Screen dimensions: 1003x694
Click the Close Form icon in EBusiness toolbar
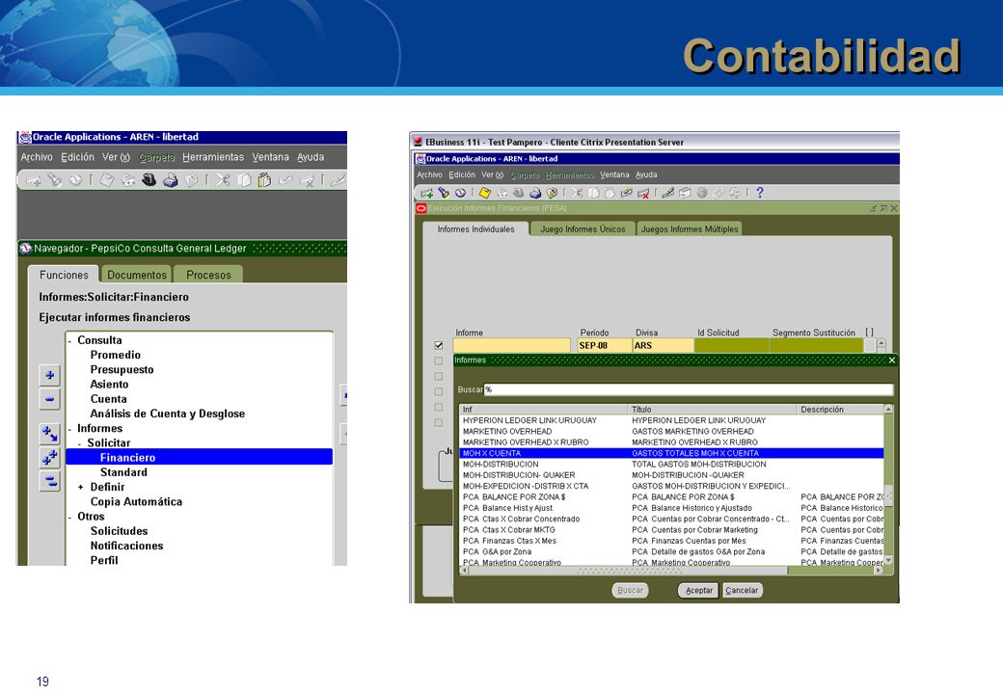552,193
